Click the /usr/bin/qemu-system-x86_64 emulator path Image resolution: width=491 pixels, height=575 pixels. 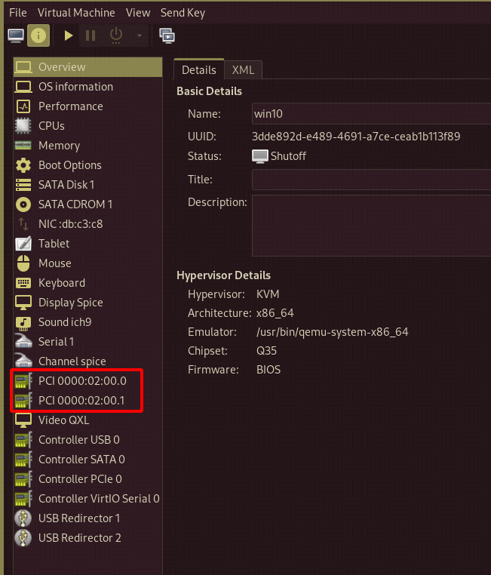pyautogui.click(x=333, y=332)
